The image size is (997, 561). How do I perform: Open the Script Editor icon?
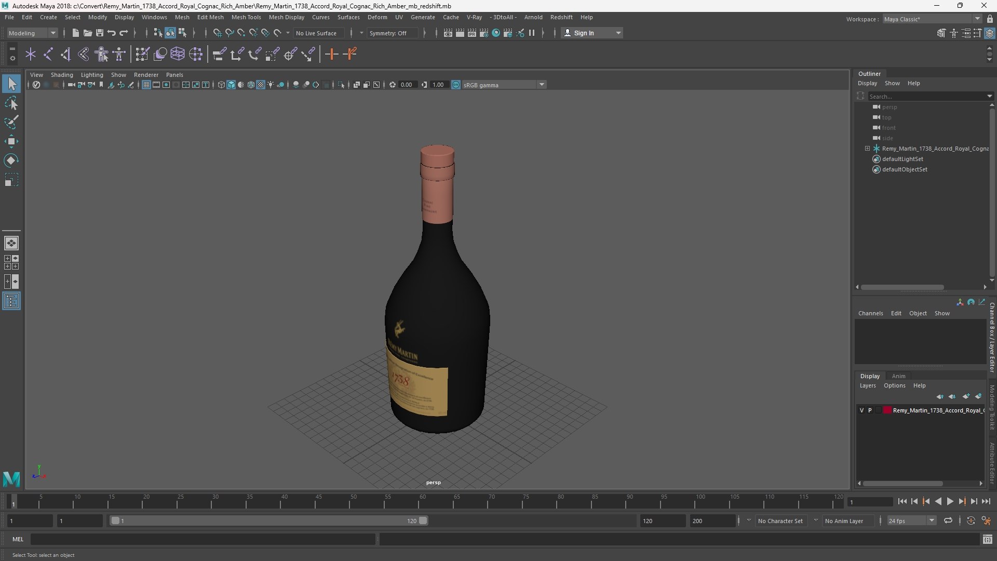987,540
